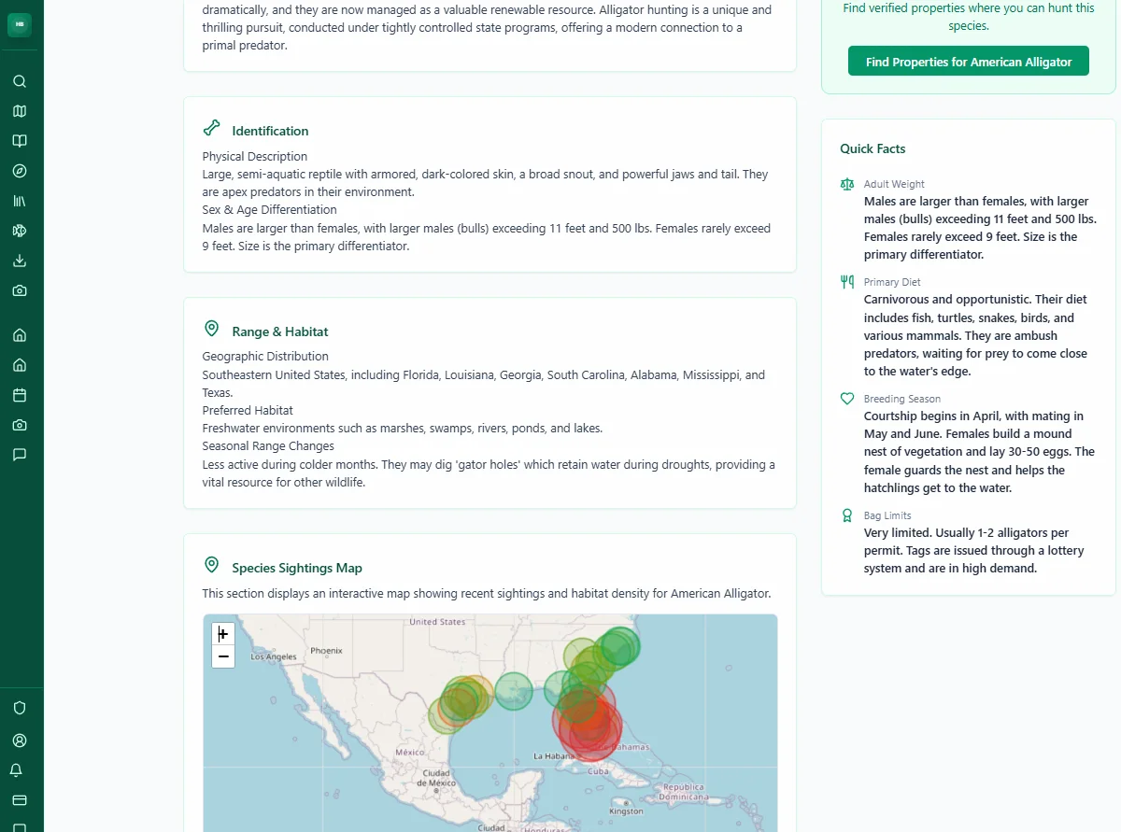Click the Breeding Season label
1121x832 pixels.
902,399
